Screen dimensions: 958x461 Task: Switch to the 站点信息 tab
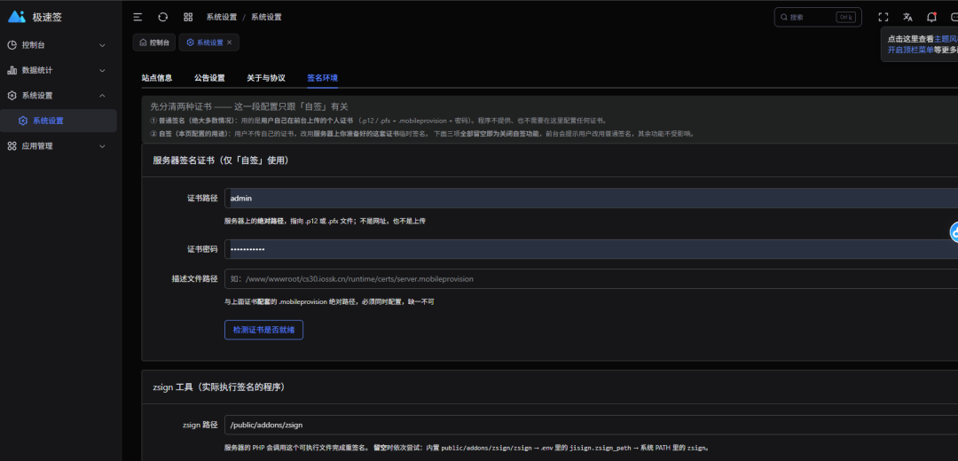157,78
